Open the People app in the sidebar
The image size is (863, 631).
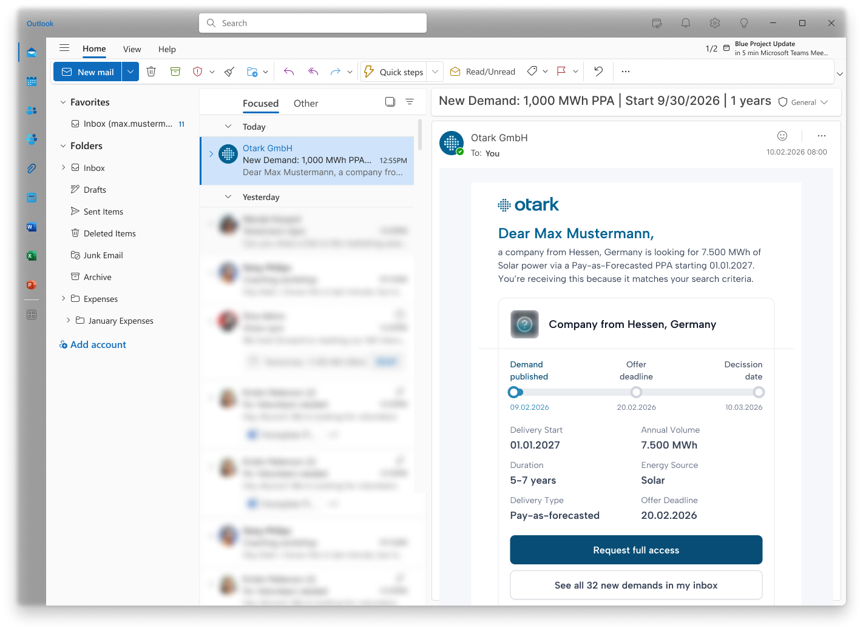[x=31, y=110]
